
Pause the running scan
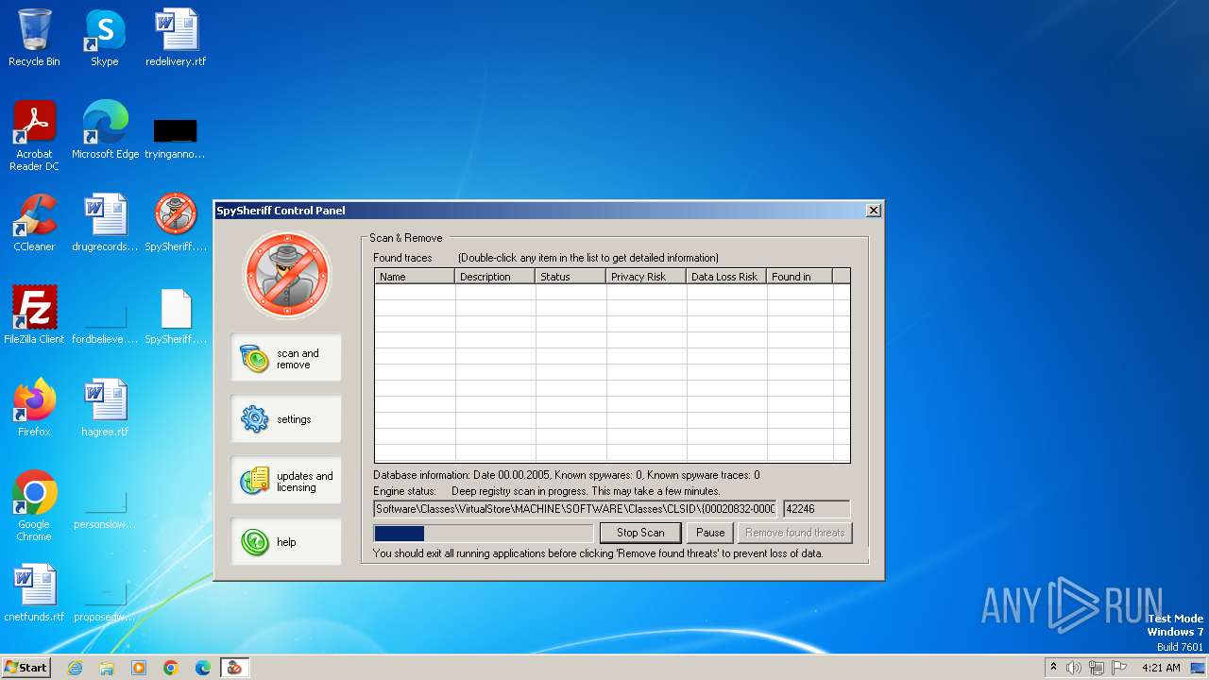710,533
